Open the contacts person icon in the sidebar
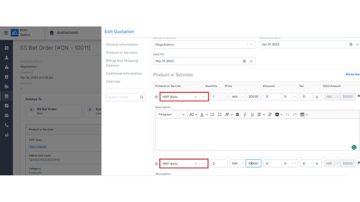Screen dimensions: 360x202 point(6,57)
